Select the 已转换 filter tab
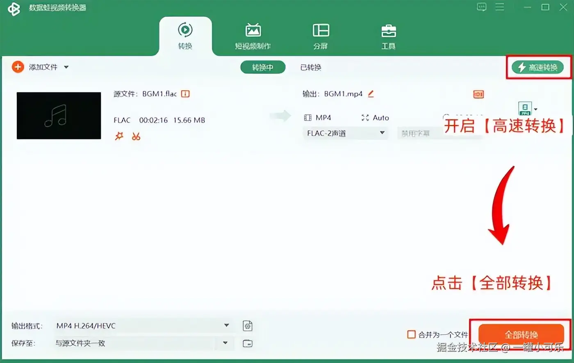The width and height of the screenshot is (574, 363). [311, 67]
